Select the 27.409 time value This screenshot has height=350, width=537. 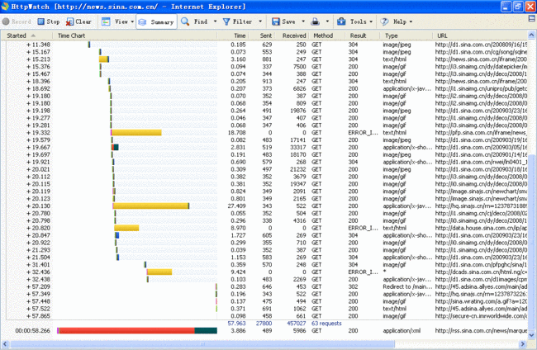tap(236, 206)
